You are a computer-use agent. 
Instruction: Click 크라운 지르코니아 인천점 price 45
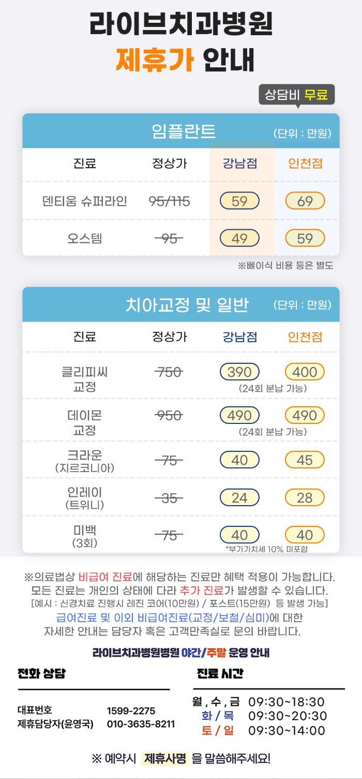(305, 460)
